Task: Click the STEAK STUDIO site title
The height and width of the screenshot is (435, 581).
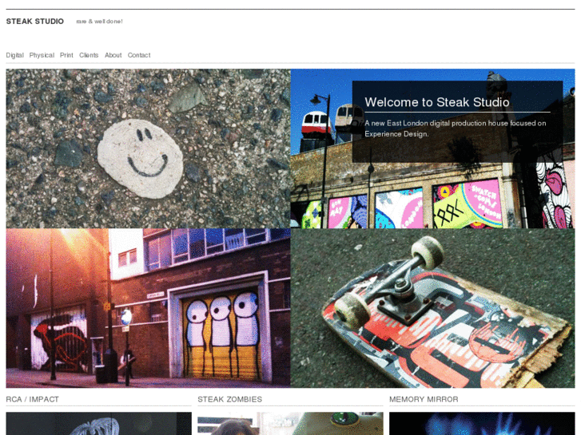Action: point(35,22)
